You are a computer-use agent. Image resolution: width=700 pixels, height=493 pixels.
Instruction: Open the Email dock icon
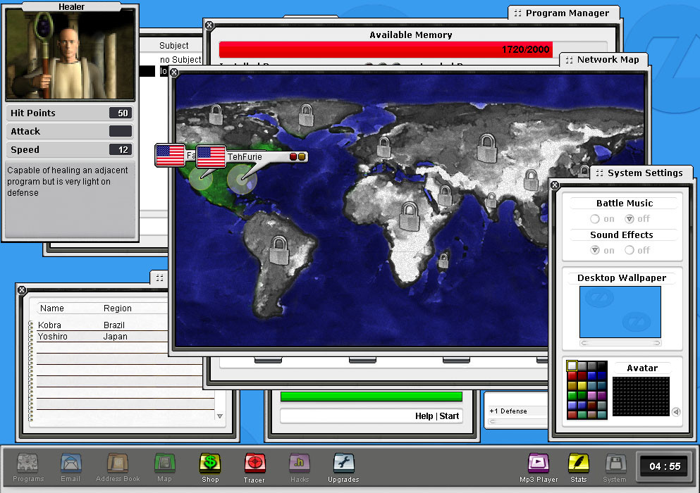coord(70,467)
